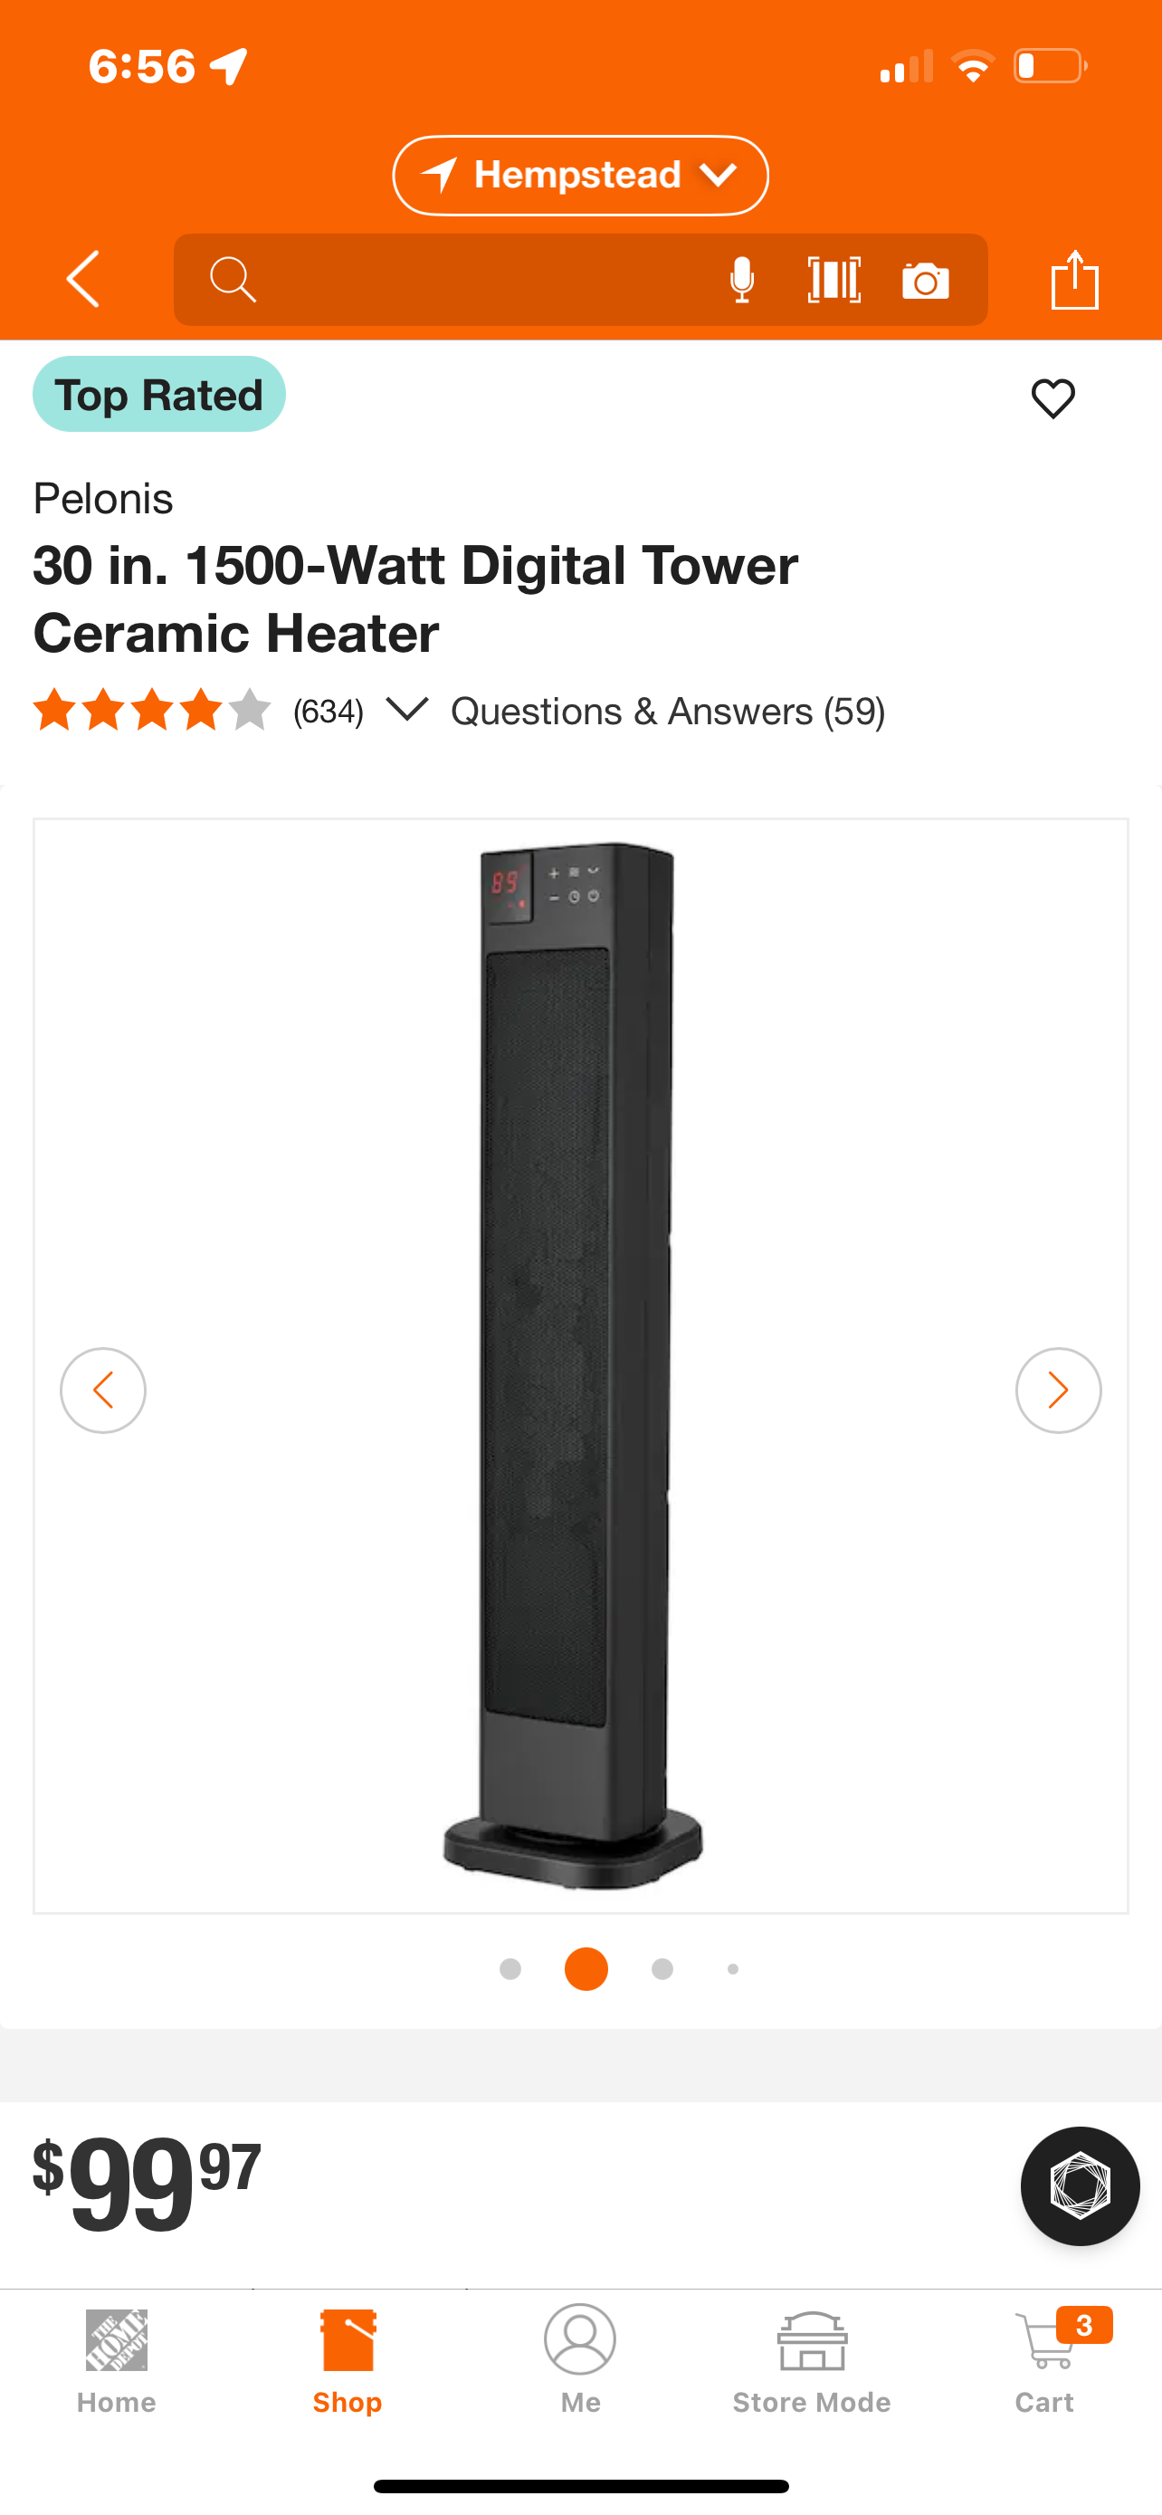1162x2515 pixels.
Task: Open the Hempstead store location dropdown
Action: [x=580, y=176]
